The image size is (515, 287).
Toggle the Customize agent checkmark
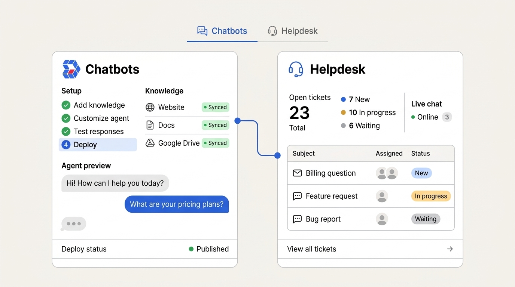point(66,118)
